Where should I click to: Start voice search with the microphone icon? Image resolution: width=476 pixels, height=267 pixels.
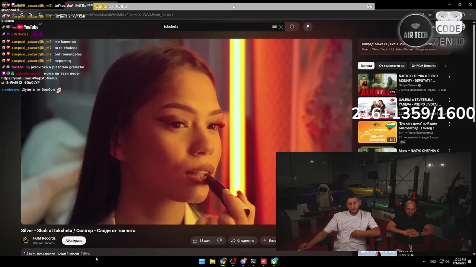click(308, 27)
